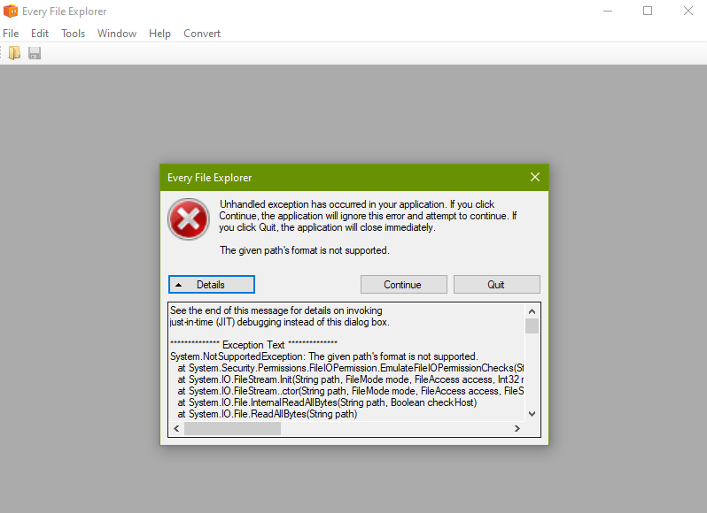Maximize the Every File Explorer main window

[648, 11]
